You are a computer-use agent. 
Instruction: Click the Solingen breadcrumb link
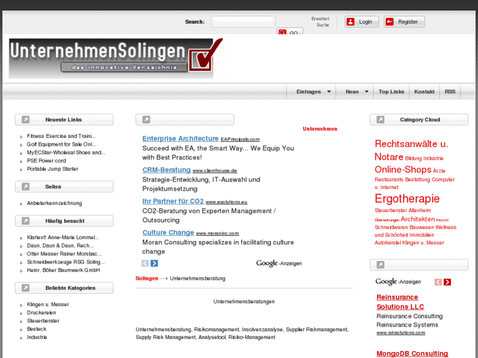coord(147,279)
